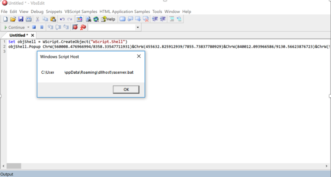Toggle breakpoint with the red ball icon

pyautogui.click(x=75, y=27)
